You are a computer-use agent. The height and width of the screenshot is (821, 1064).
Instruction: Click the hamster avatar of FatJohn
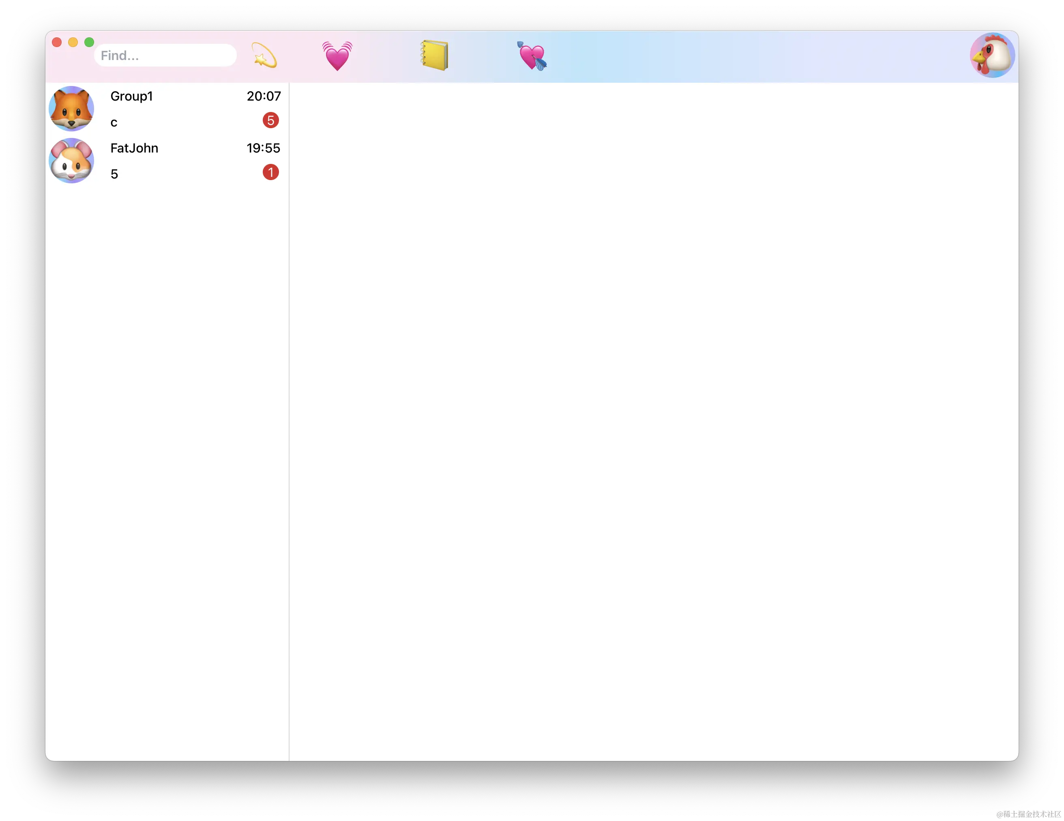72,161
